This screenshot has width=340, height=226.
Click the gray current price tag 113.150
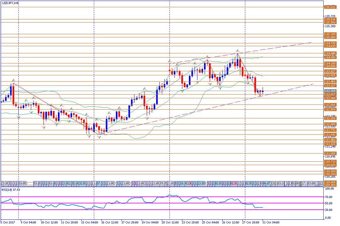330,91
